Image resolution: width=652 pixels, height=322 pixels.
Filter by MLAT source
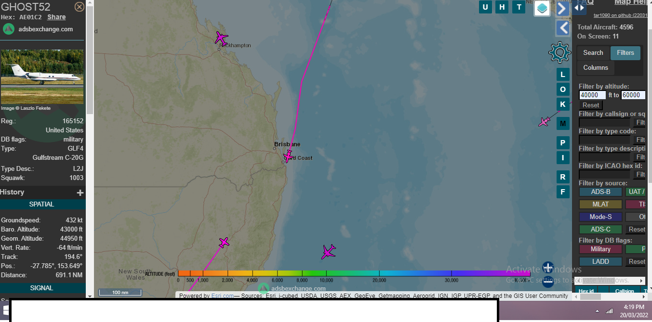[600, 205]
